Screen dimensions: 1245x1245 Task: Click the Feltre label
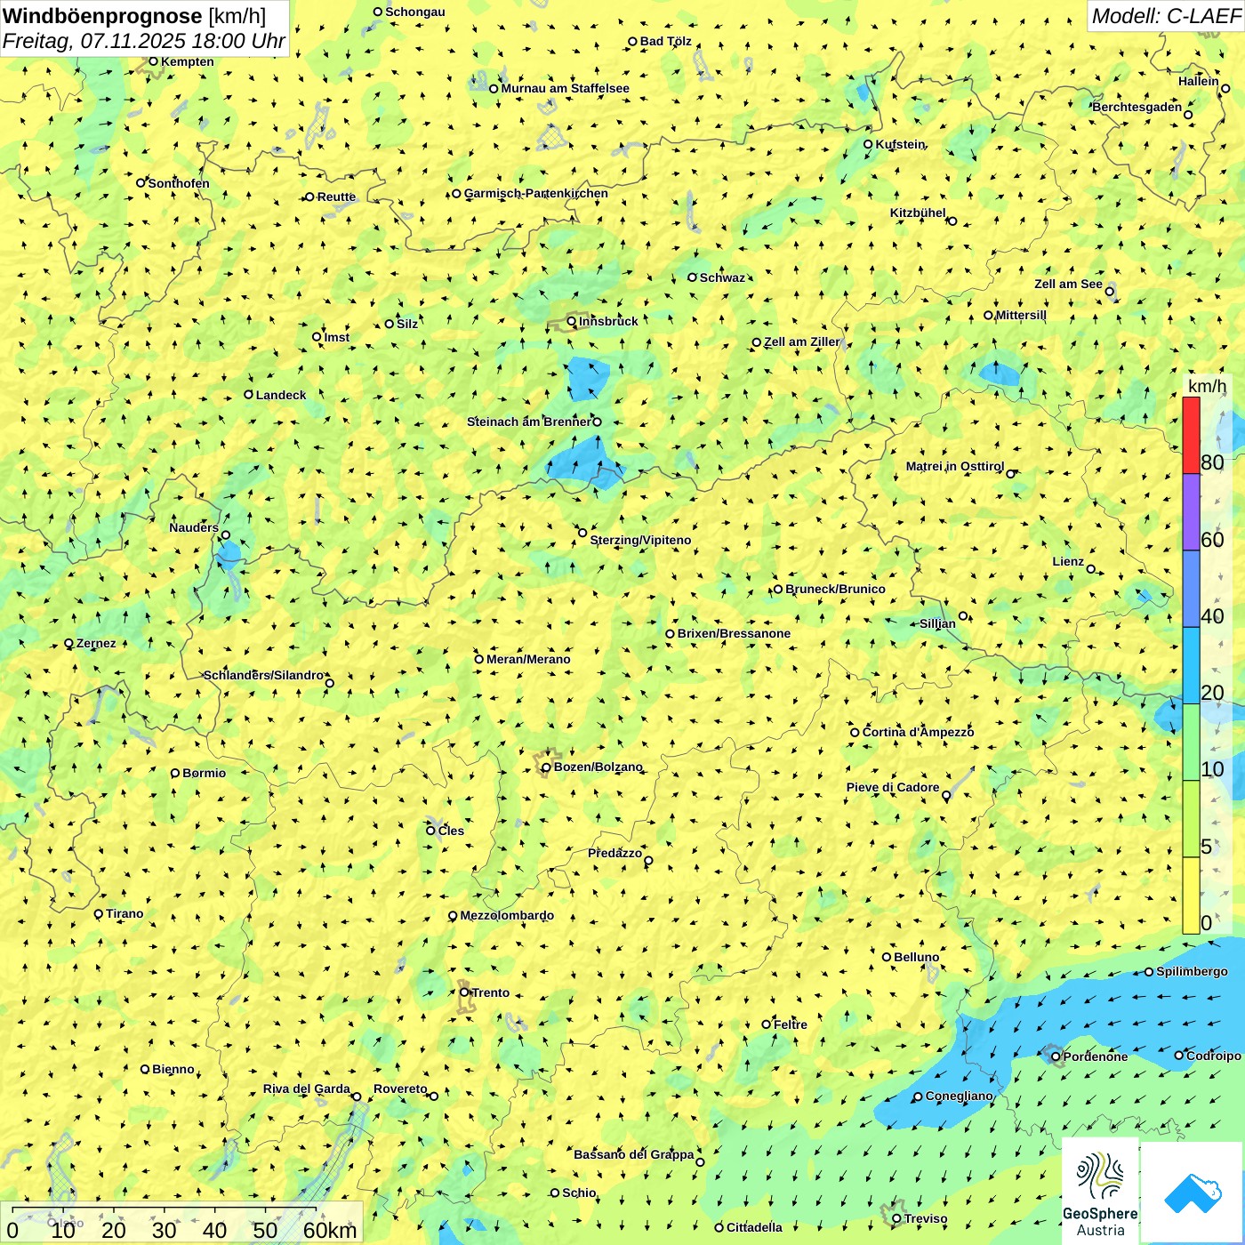tap(791, 1024)
